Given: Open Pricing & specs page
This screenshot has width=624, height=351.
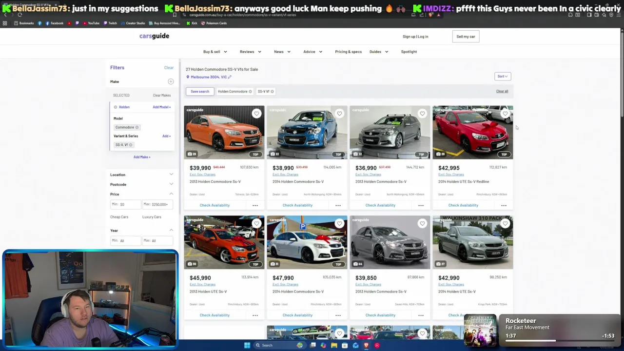Looking at the screenshot, I should click(x=348, y=52).
